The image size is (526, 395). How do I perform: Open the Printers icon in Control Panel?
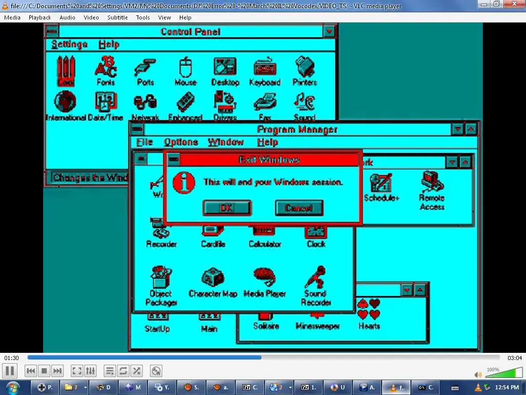point(305,71)
